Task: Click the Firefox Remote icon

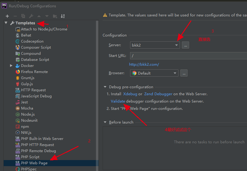Action: [x=18, y=72]
